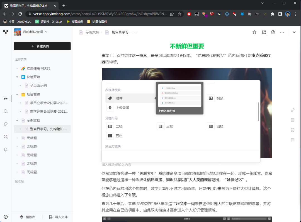The height and width of the screenshot is (222, 301).
Task: Open search from the left sidebar icon
Action: click(x=6, y=111)
